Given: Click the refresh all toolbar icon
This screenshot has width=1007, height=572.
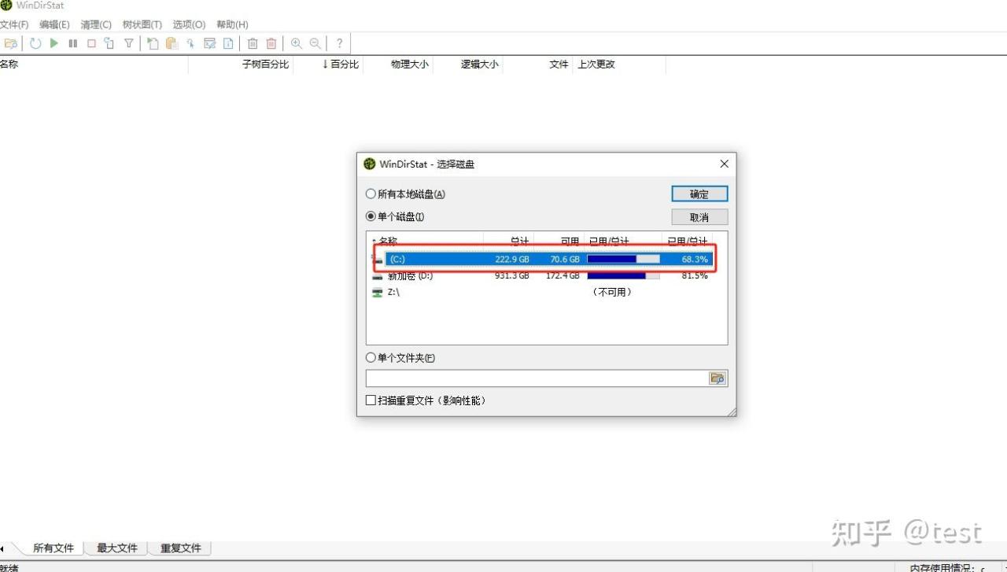Looking at the screenshot, I should (35, 43).
